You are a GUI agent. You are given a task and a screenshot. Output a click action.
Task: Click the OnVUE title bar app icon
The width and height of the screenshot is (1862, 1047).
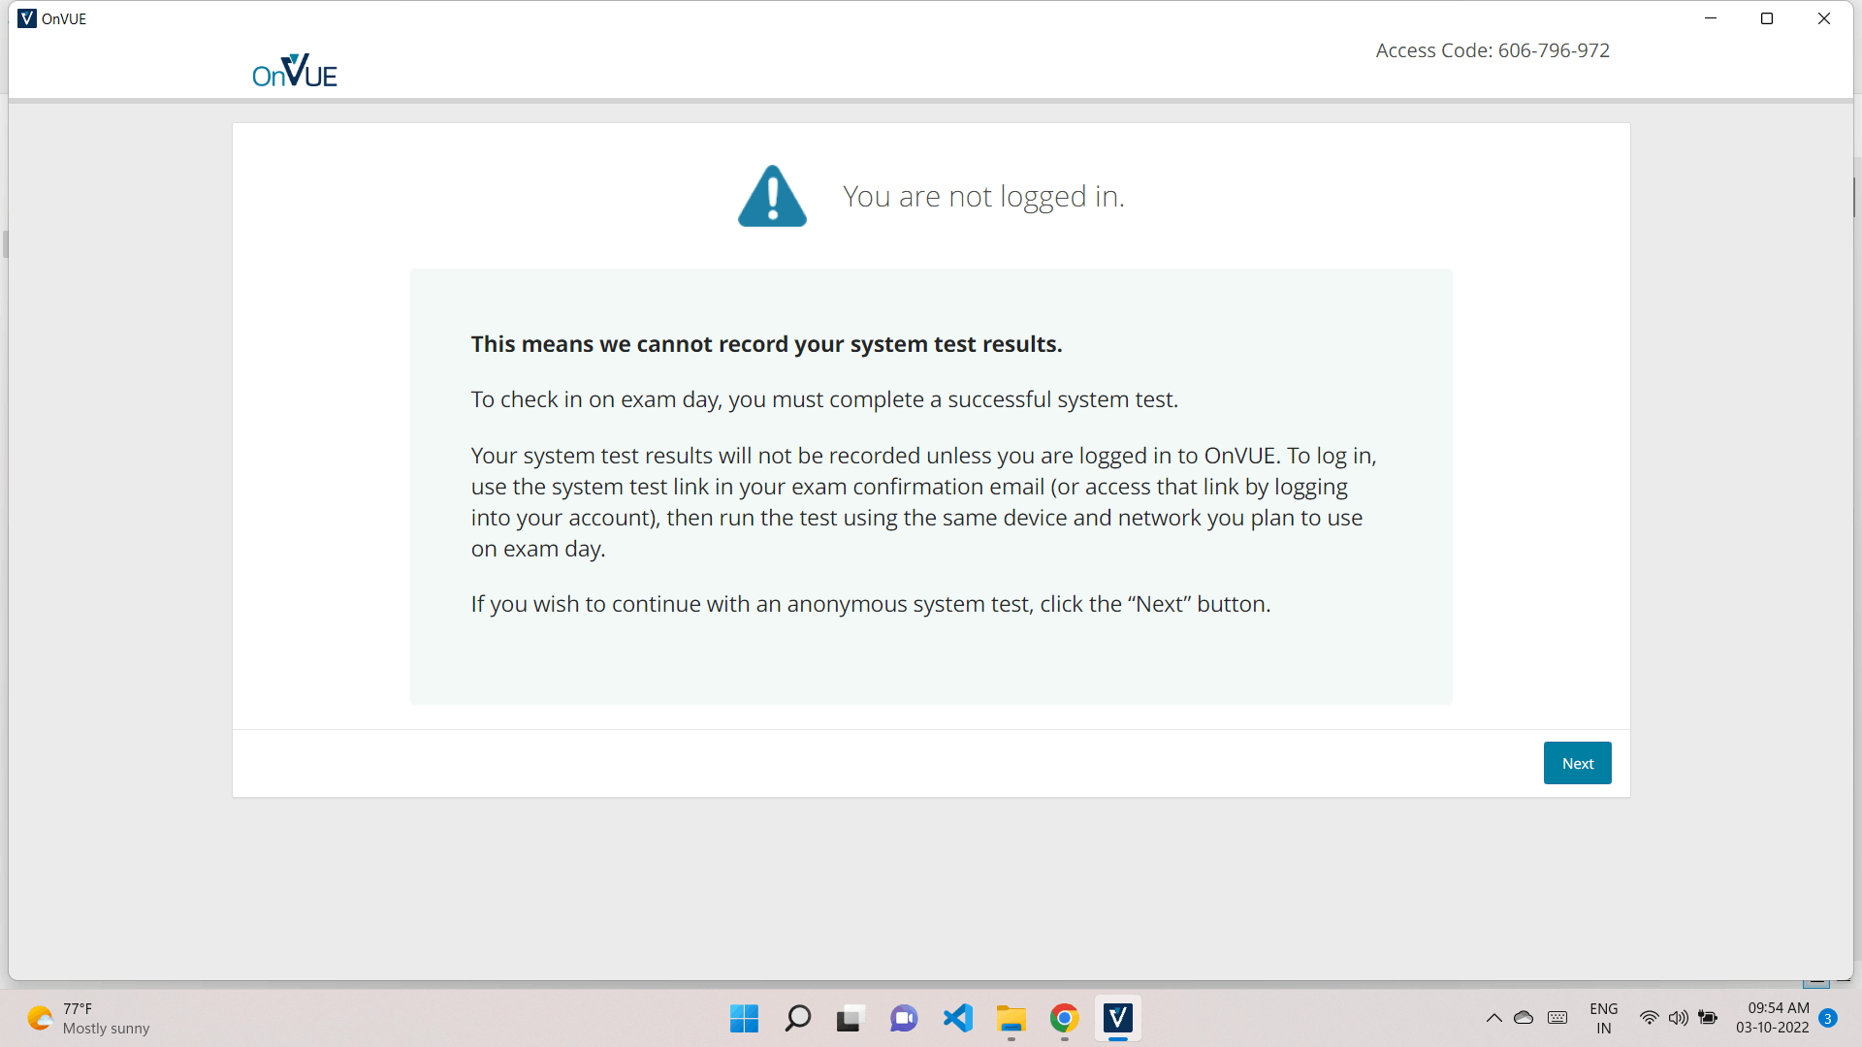pos(27,18)
